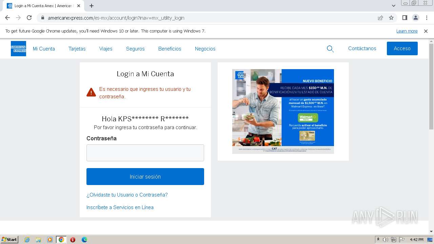Click the blue Acceso button
The height and width of the screenshot is (244, 434).
coord(402,48)
